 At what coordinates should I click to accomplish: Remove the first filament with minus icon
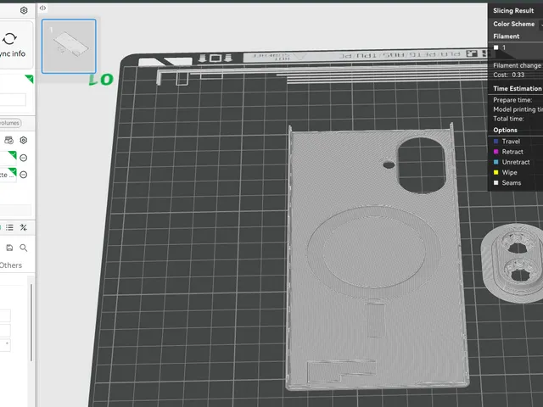[x=24, y=158]
